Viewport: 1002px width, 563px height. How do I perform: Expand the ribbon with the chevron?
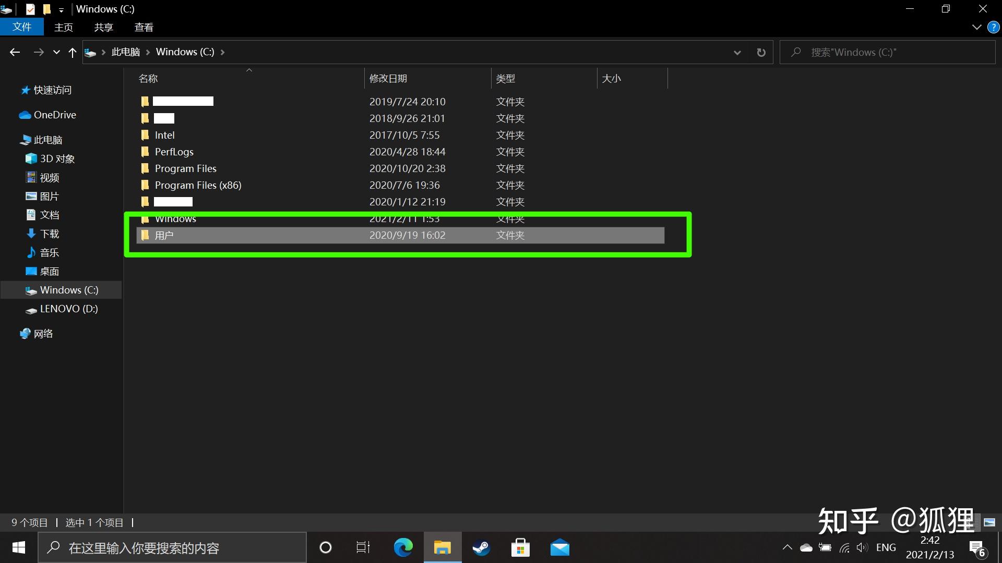pyautogui.click(x=976, y=27)
